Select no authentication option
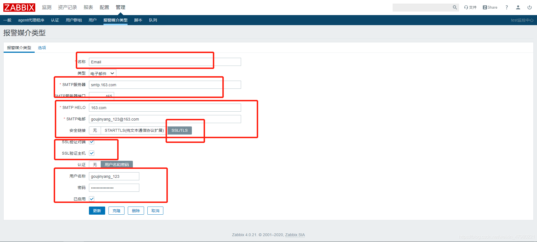Viewport: 537px width, 242px height. [x=95, y=165]
